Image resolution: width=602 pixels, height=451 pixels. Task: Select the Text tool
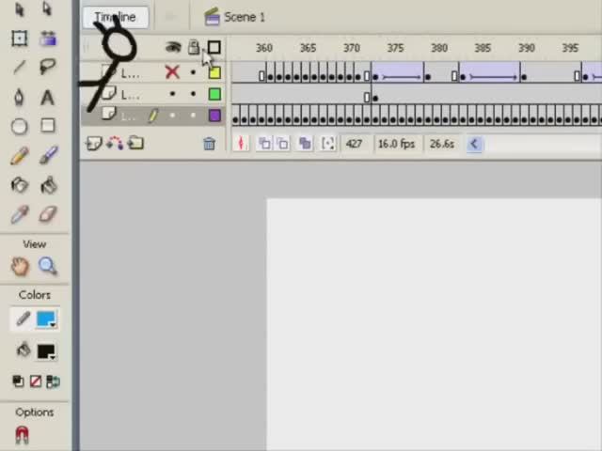pos(48,98)
